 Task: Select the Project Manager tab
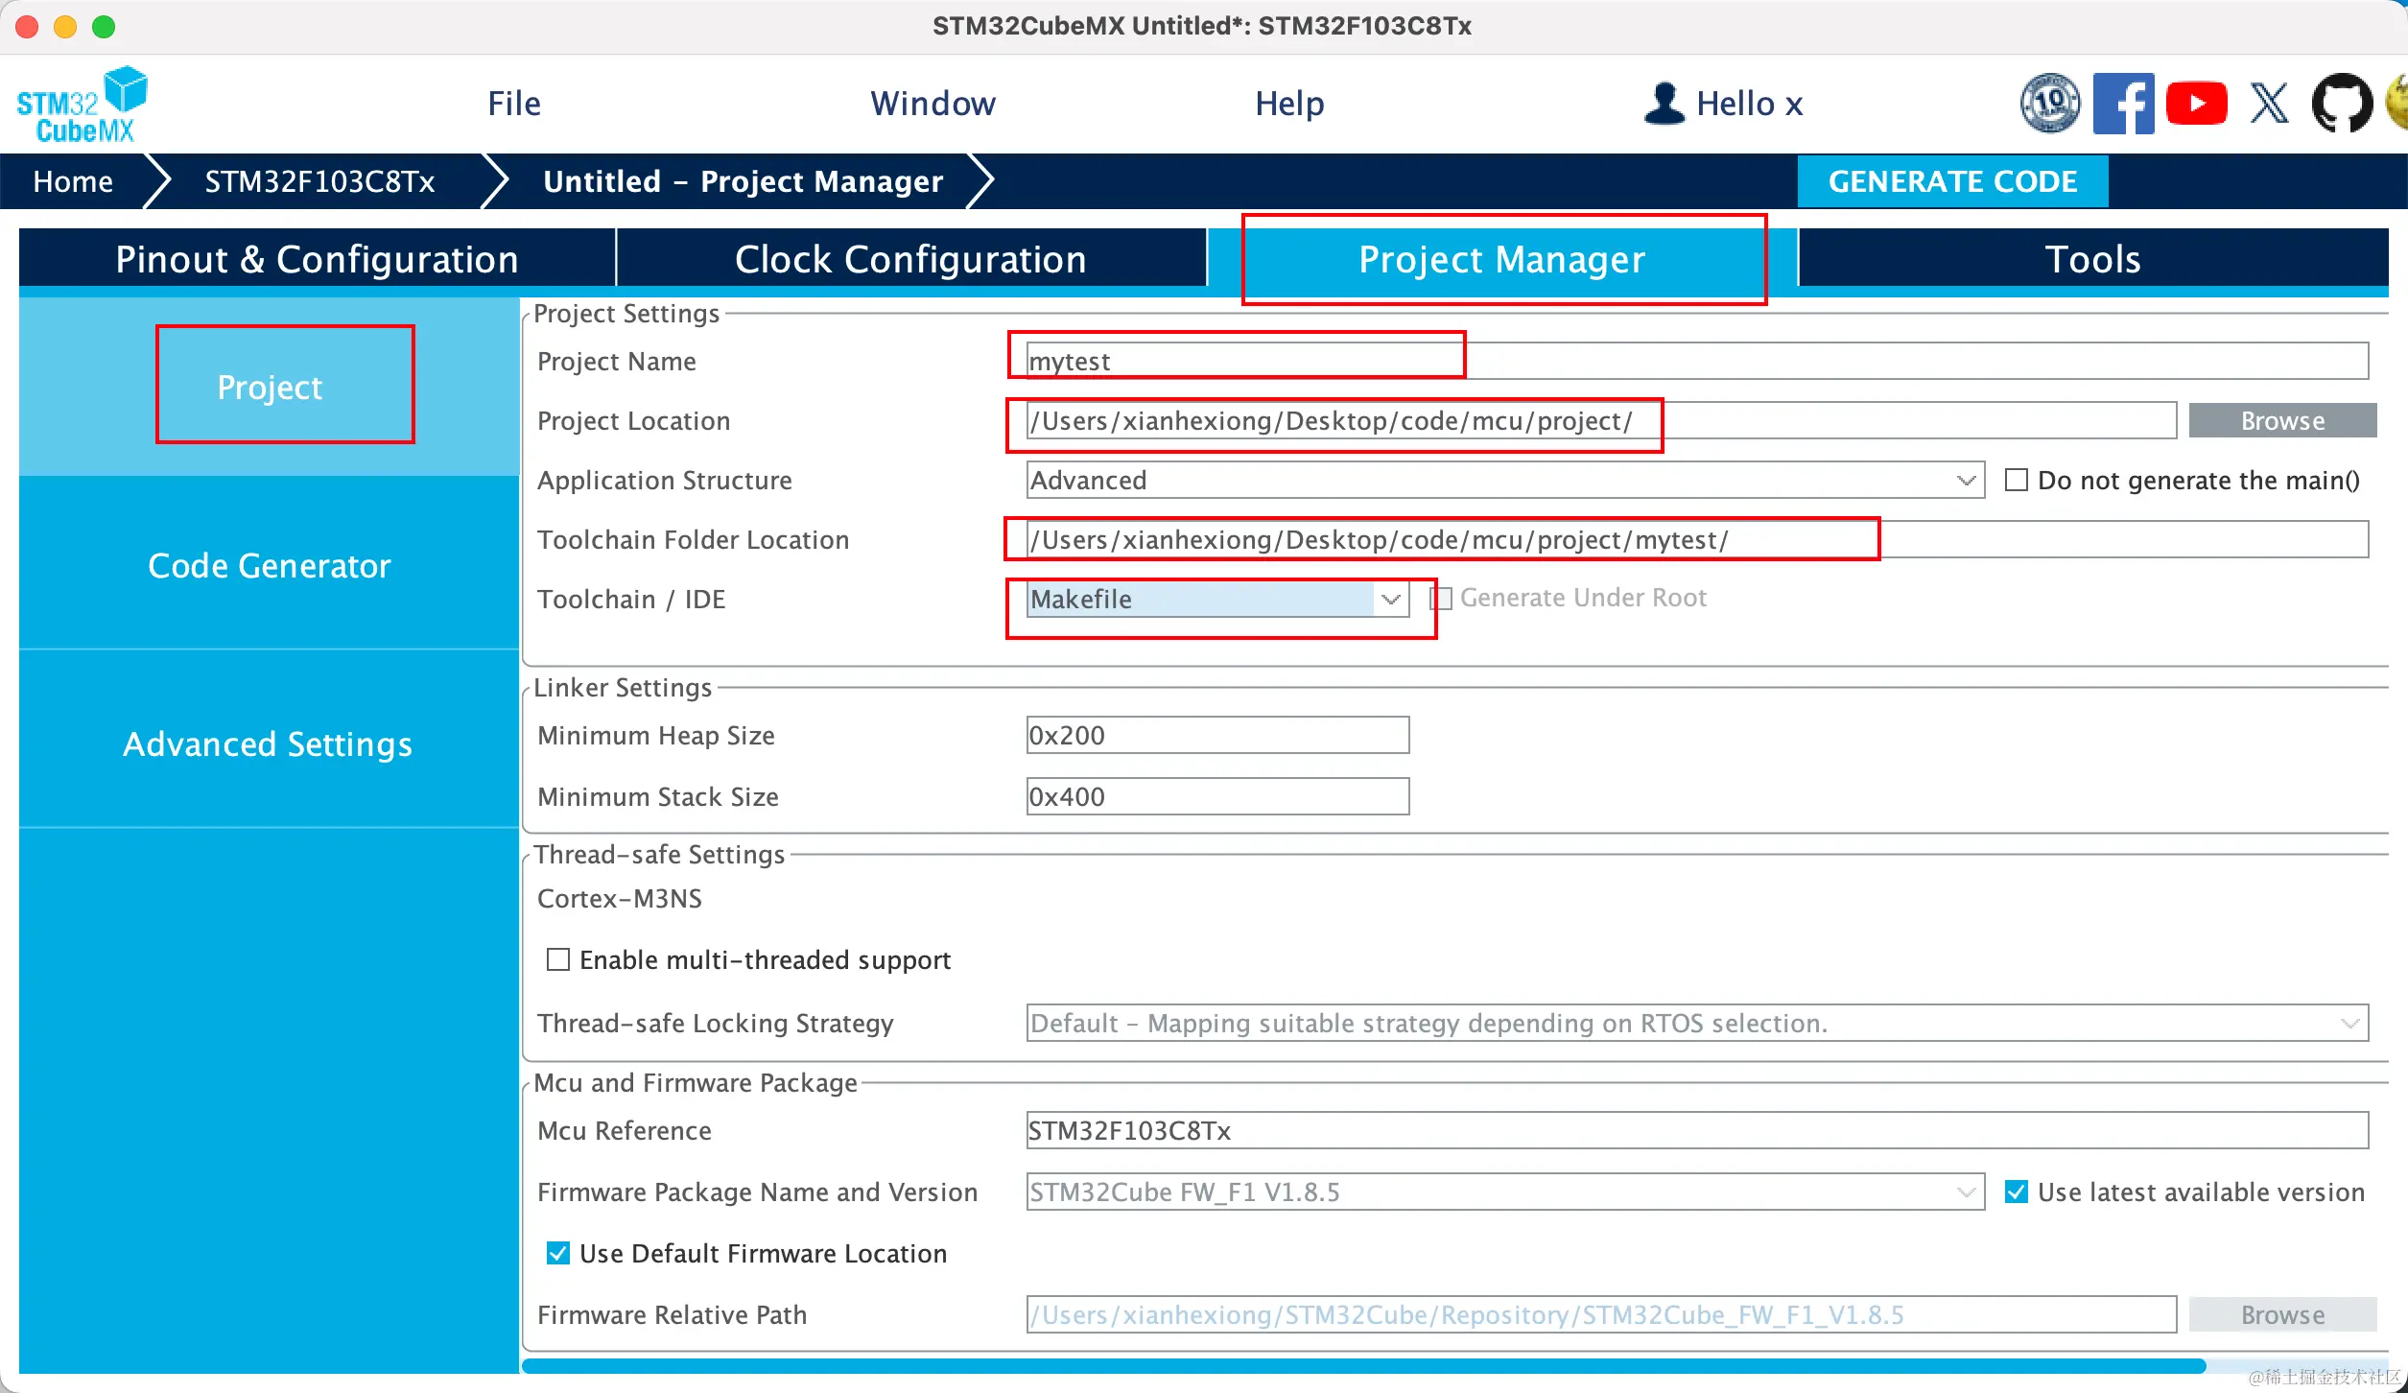click(x=1501, y=259)
